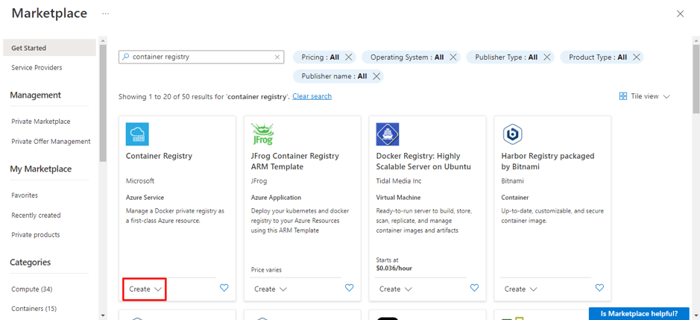
Task: Favorite the JFrog Container Registry heart
Action: click(350, 288)
